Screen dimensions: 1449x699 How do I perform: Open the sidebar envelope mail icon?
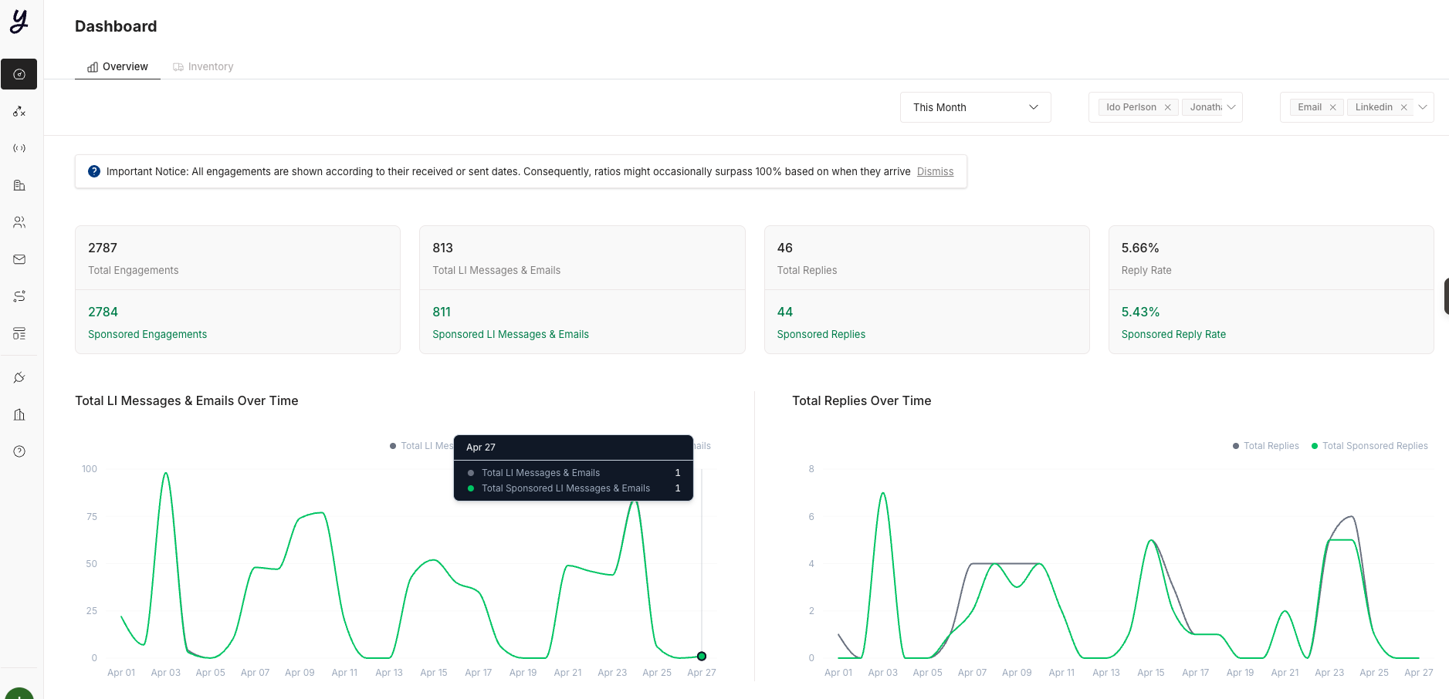[19, 259]
